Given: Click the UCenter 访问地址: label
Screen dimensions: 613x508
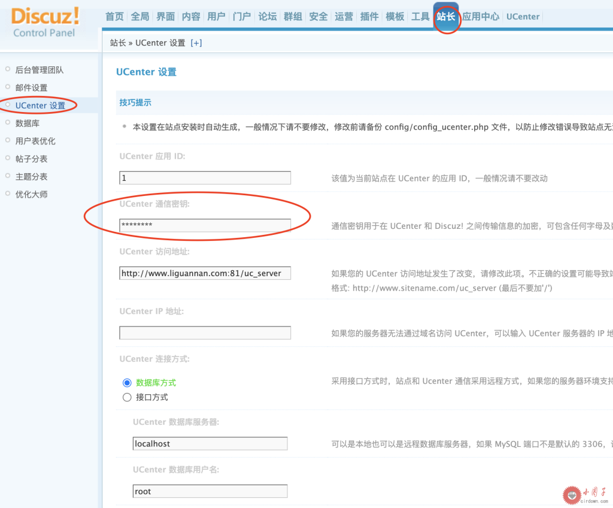Looking at the screenshot, I should pyautogui.click(x=154, y=252).
